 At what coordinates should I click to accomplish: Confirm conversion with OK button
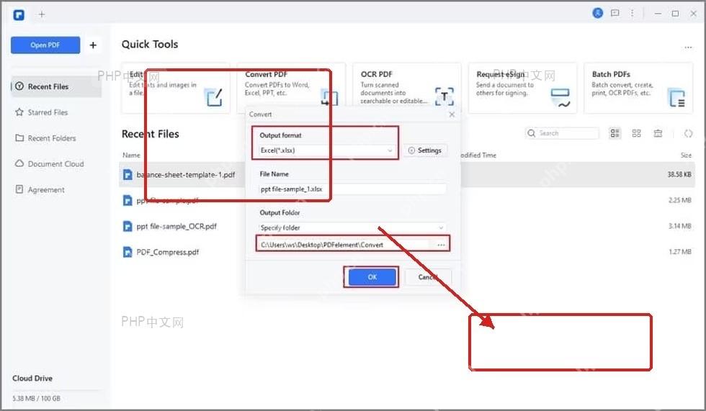pyautogui.click(x=372, y=277)
